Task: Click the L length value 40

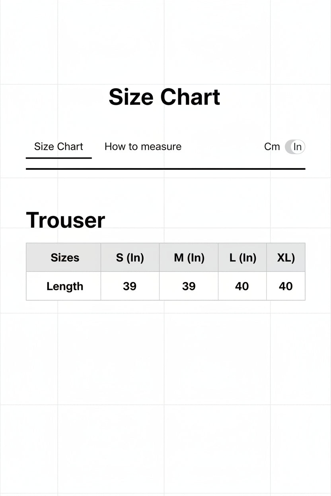Action: 243,286
